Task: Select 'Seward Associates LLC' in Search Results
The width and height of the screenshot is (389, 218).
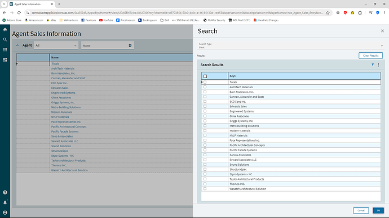Action: [243, 160]
